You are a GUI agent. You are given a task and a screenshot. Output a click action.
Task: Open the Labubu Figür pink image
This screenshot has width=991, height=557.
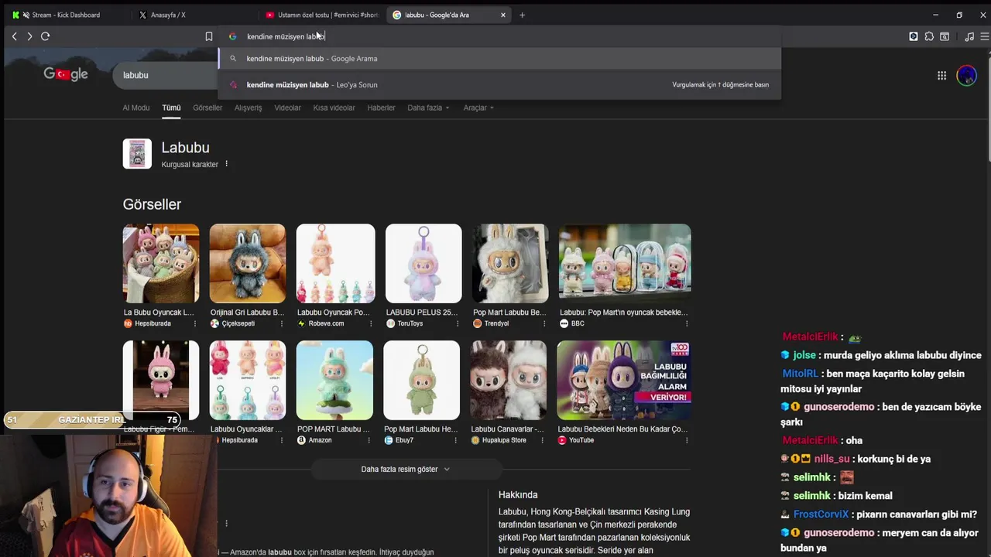(161, 381)
